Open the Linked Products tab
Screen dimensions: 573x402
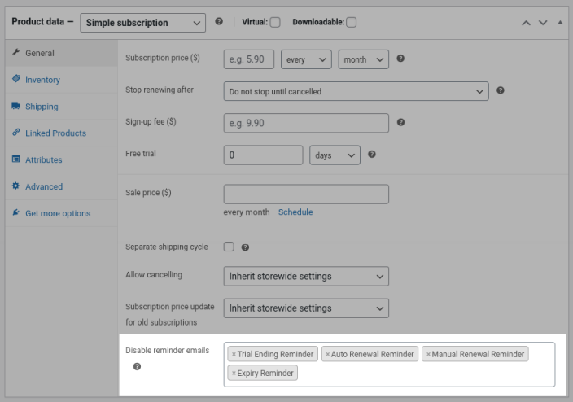55,133
